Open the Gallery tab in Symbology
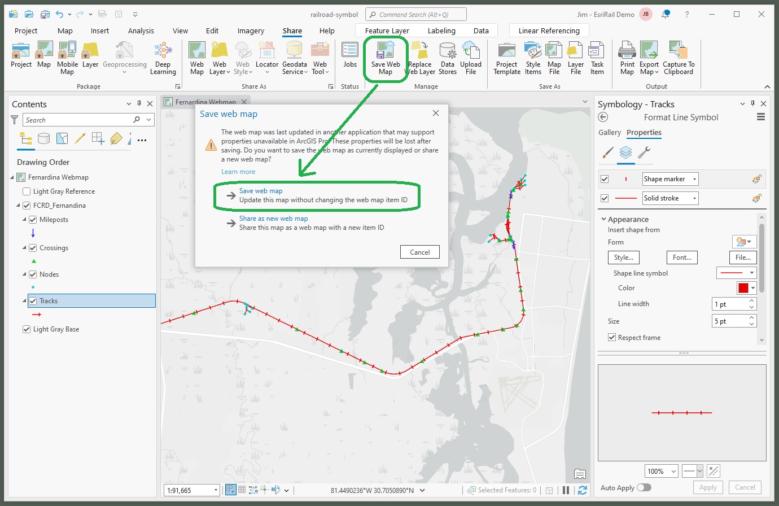This screenshot has width=779, height=506. tap(610, 132)
